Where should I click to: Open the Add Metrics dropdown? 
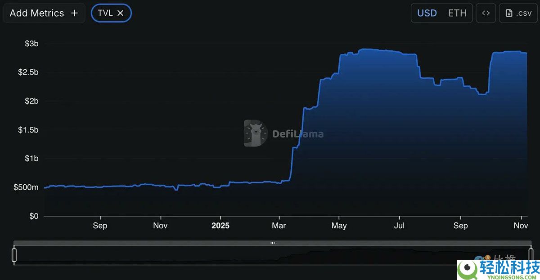44,13
